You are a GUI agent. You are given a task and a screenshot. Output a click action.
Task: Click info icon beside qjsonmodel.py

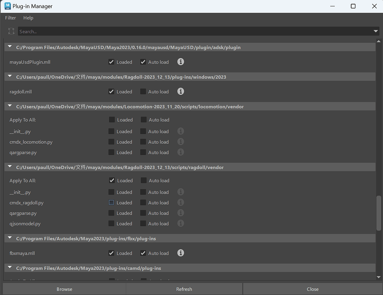(x=181, y=223)
